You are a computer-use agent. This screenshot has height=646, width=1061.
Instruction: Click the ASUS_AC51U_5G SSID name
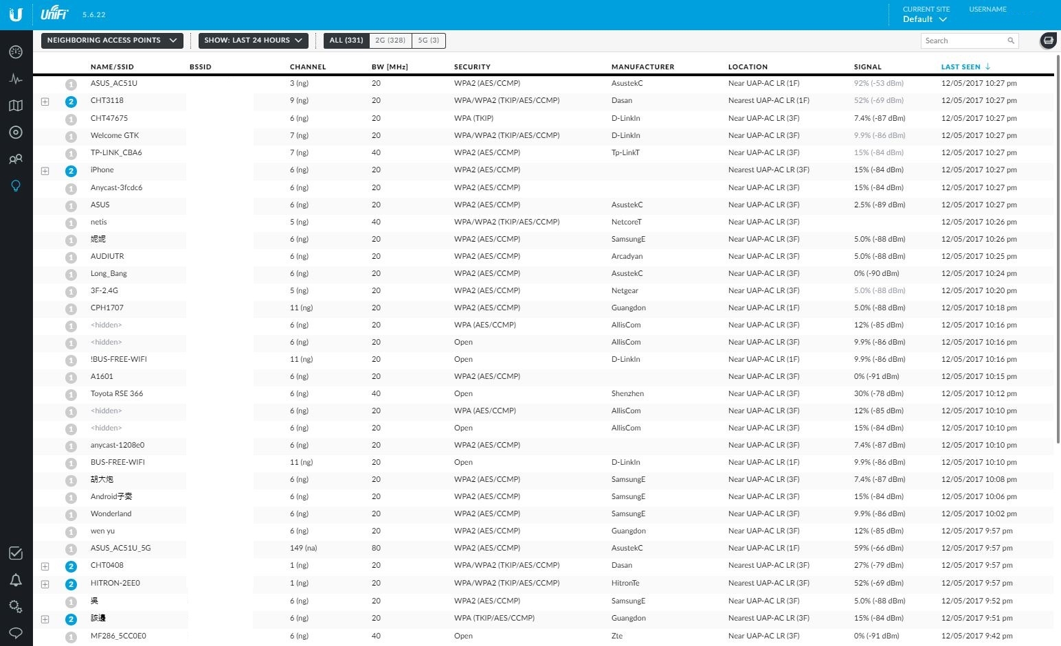pos(121,548)
